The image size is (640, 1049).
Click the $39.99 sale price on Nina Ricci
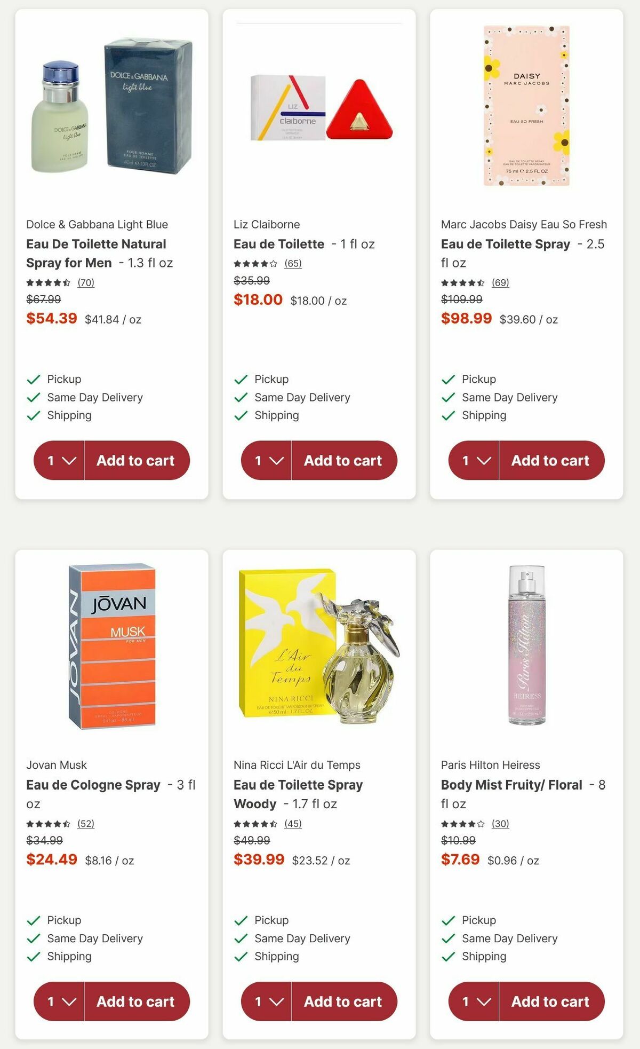pos(259,859)
